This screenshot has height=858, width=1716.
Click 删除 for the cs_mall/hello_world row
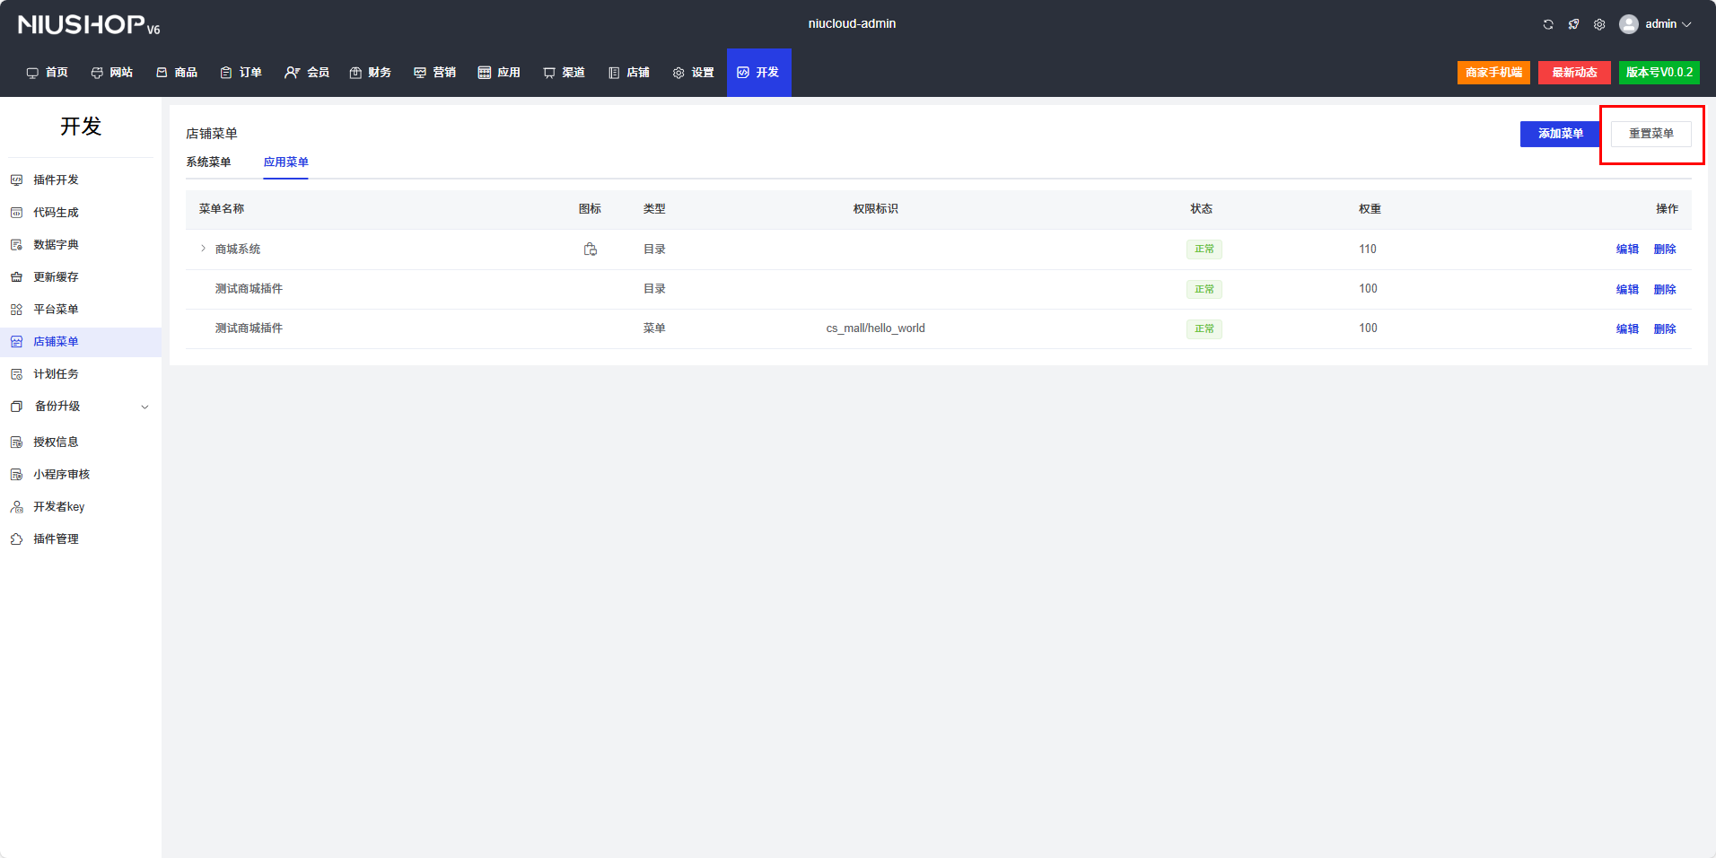1664,329
